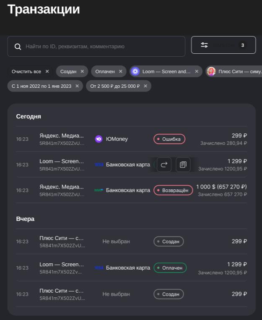Remove the 'Оплачен' filter chip
The height and width of the screenshot is (320, 262).
(120, 71)
